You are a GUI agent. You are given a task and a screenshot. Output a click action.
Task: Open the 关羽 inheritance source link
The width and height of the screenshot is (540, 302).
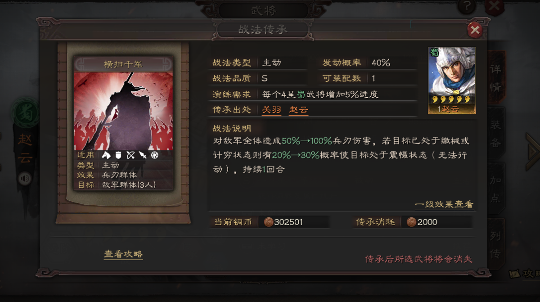[x=272, y=110]
